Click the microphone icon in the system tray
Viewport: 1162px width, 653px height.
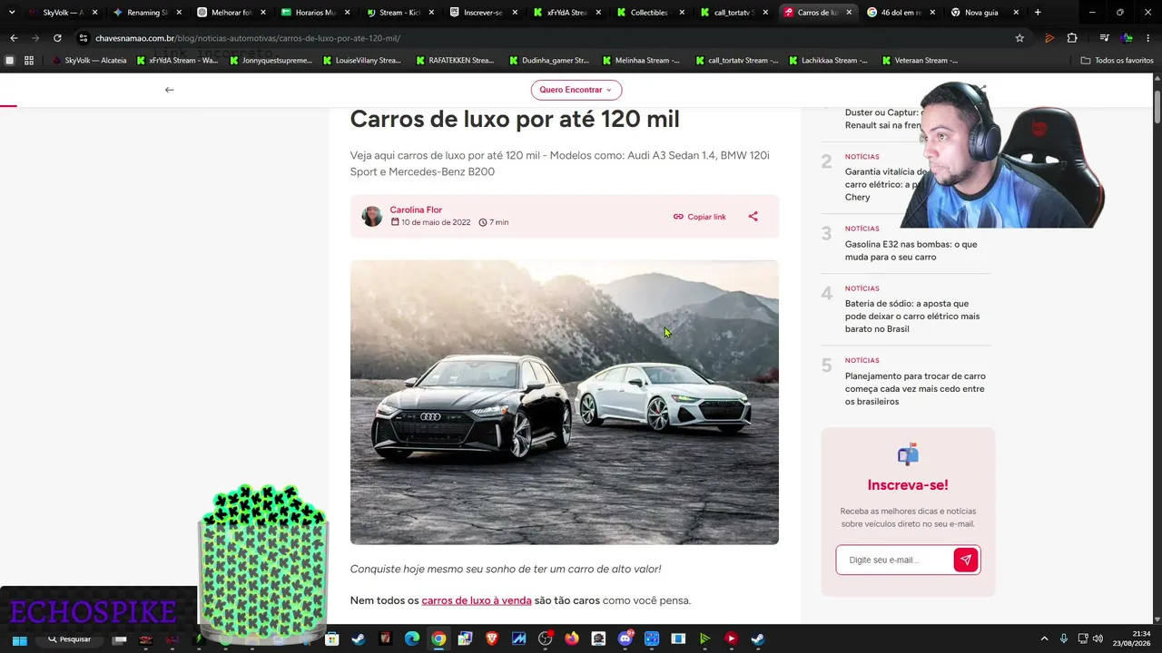click(x=1064, y=639)
